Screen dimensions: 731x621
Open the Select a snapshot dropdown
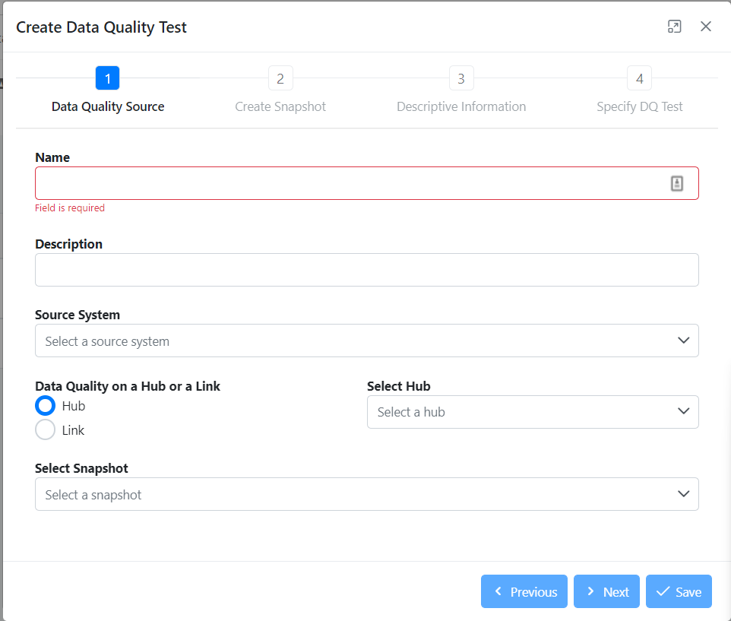(366, 494)
